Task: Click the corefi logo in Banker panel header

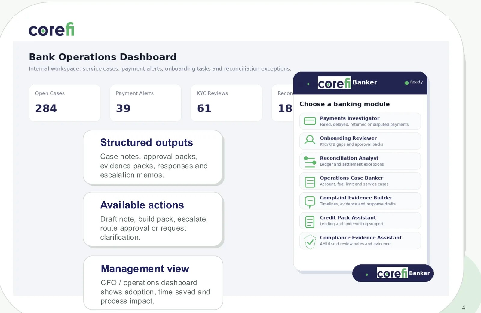Action: 334,83
